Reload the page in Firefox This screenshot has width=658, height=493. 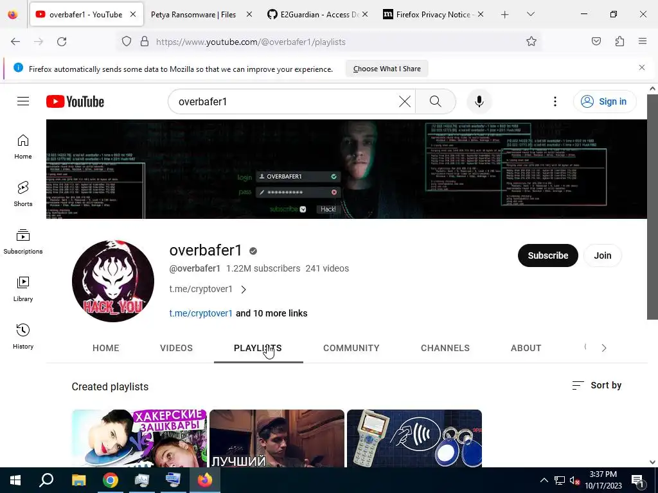[x=62, y=42]
